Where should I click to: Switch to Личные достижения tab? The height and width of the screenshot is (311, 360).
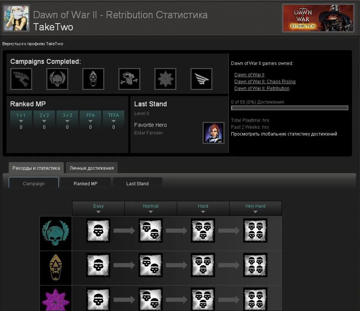pyautogui.click(x=91, y=168)
